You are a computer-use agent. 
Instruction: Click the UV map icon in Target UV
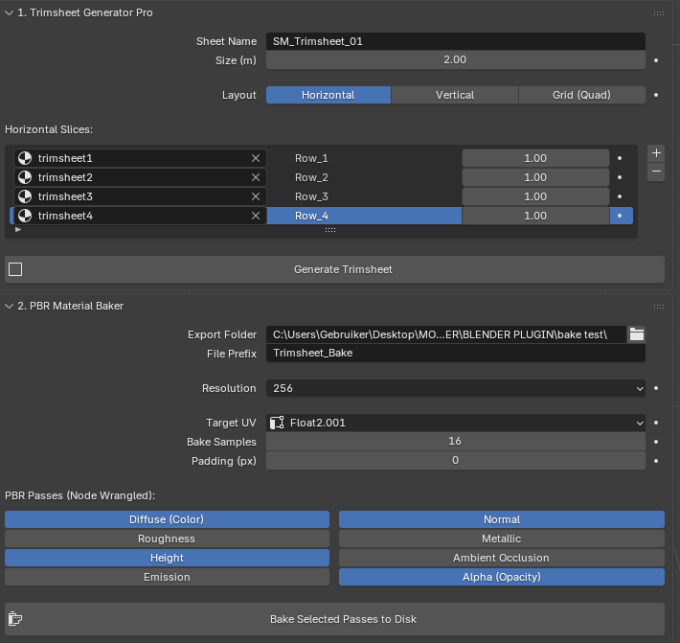(x=277, y=423)
